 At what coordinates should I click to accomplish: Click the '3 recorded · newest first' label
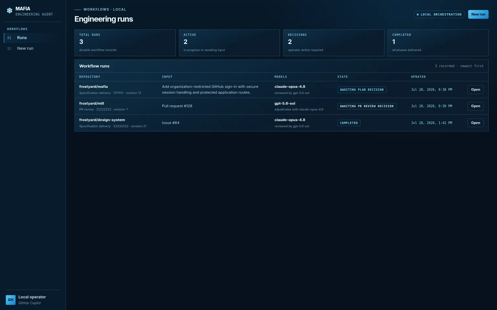pyautogui.click(x=459, y=66)
